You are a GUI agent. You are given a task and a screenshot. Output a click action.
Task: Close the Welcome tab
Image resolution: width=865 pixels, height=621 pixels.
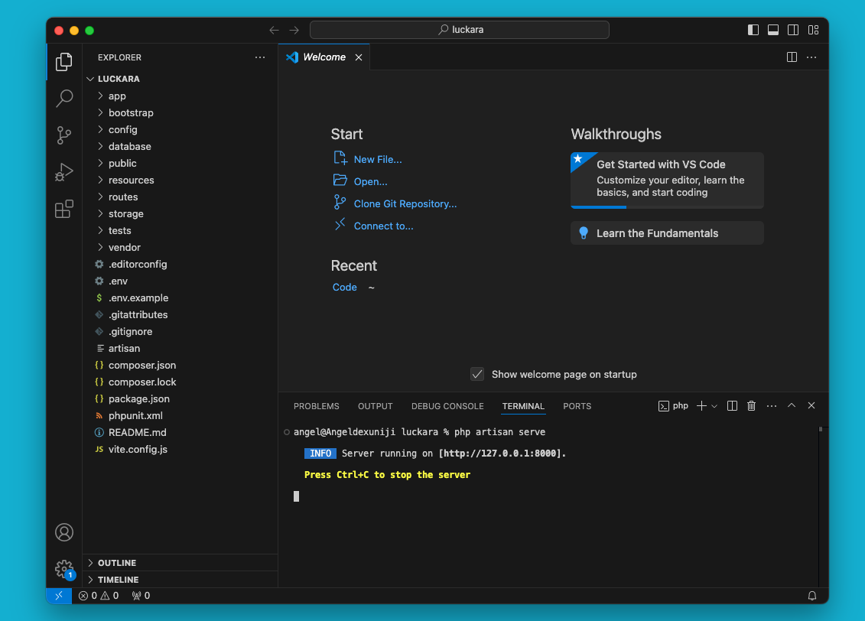click(x=359, y=57)
